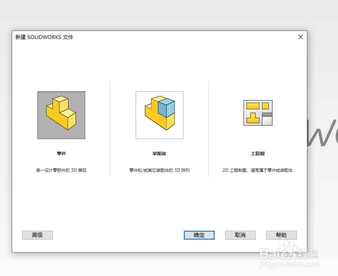
Task: Select the 装配体 assembly template icon
Action: coord(160,115)
